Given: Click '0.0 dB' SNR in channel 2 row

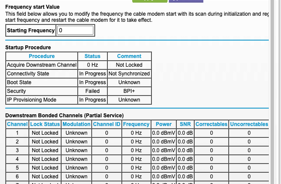Looking at the screenshot, I should click(185, 142).
